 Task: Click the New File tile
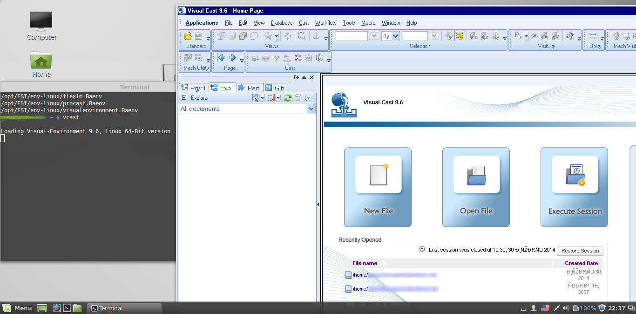coord(378,187)
